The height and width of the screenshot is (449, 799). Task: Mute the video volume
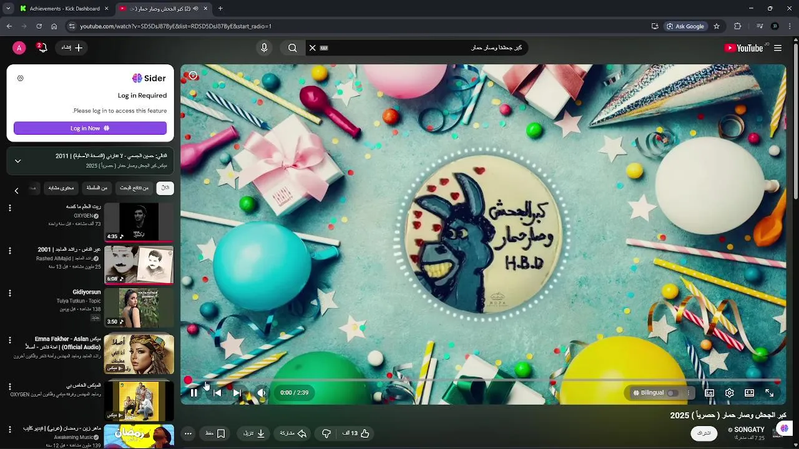[262, 393]
